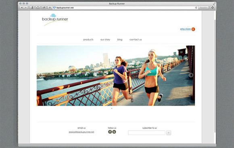Click the plus add-bookmark button
Viewport: 234px width, 148px height.
(x=50, y=8)
